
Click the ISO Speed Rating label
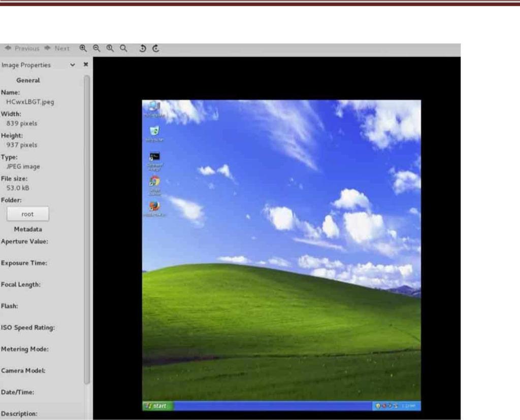point(28,328)
